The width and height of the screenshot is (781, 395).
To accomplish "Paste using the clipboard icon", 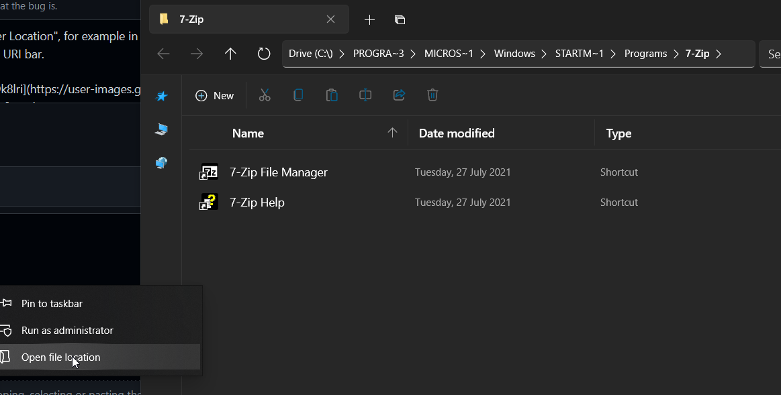I will (332, 95).
